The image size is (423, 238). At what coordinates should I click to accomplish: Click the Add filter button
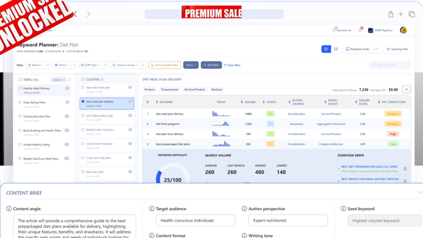coord(211,65)
